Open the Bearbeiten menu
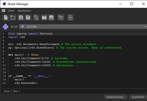Viewport: 147px width, 101px height. pos(24,11)
